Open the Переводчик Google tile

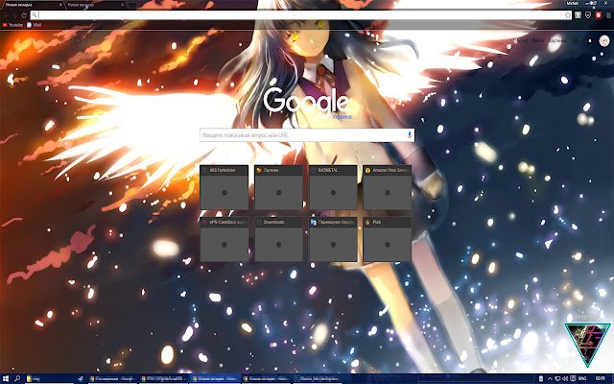point(333,239)
